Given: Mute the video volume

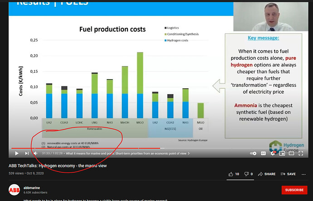Looking at the screenshot, I should [x=35, y=153].
